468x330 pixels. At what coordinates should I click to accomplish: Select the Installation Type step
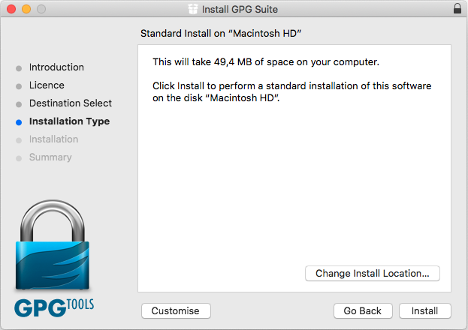click(69, 121)
